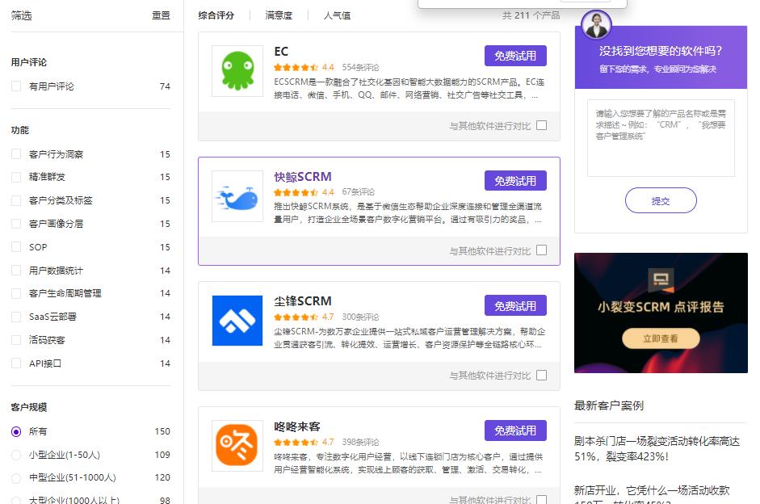Tick the SaaS云部署 checkbox
Viewport: 760px width, 504px height.
[x=16, y=317]
